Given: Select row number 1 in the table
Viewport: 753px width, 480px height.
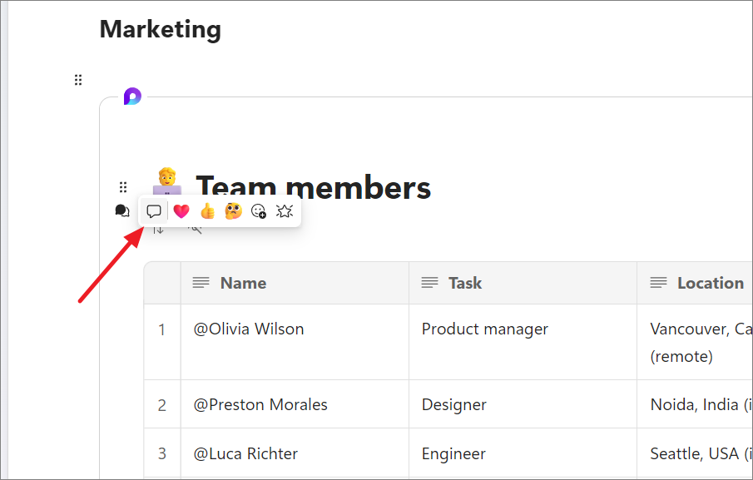Looking at the screenshot, I should tap(162, 329).
